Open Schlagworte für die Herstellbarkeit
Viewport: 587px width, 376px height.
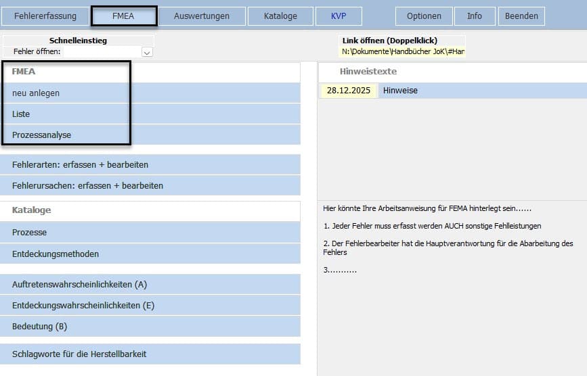(x=79, y=354)
